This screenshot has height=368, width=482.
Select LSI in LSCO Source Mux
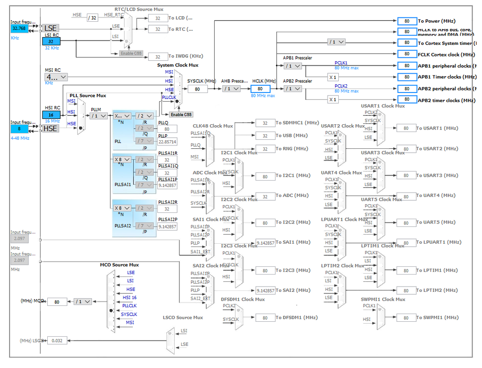(x=184, y=331)
